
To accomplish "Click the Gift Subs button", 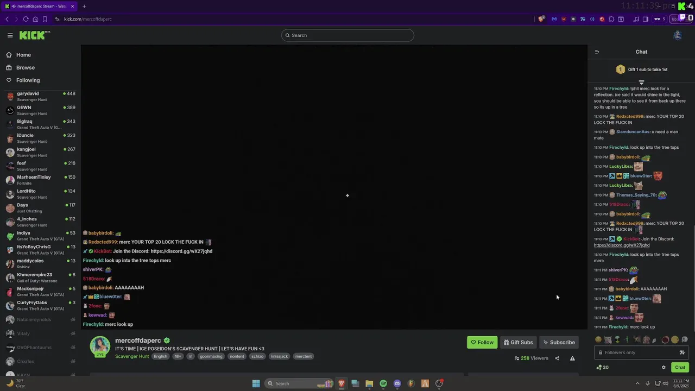I will 518,342.
